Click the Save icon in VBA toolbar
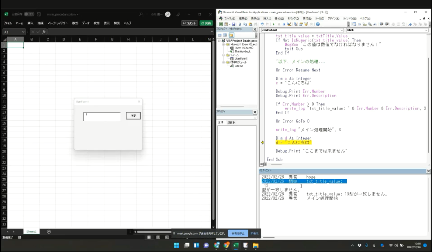 tap(234, 24)
